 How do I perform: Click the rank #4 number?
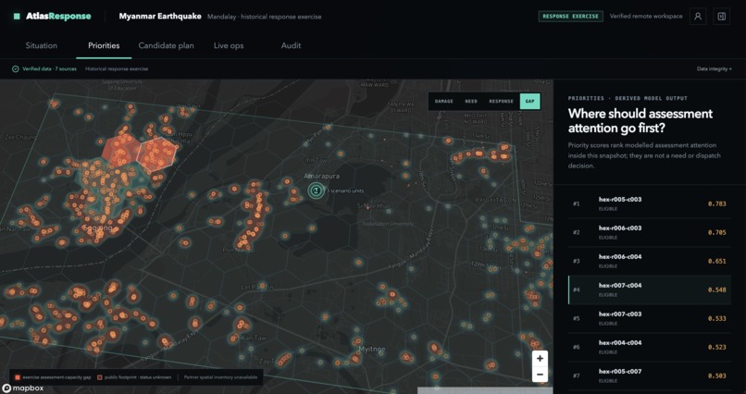576,289
